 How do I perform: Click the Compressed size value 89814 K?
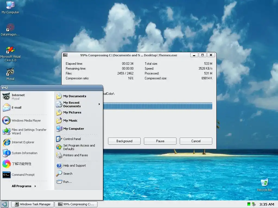point(207,78)
